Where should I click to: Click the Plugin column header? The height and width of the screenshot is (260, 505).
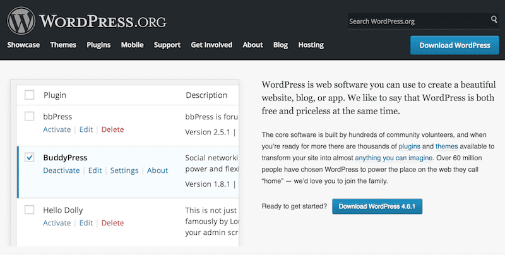(x=55, y=95)
